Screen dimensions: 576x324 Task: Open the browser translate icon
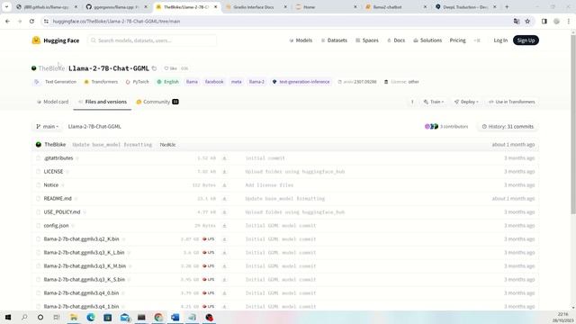click(x=517, y=22)
